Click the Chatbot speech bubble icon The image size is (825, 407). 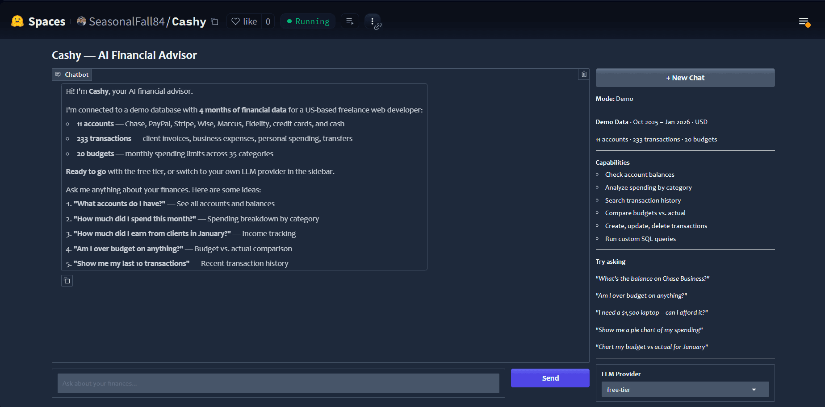point(59,75)
